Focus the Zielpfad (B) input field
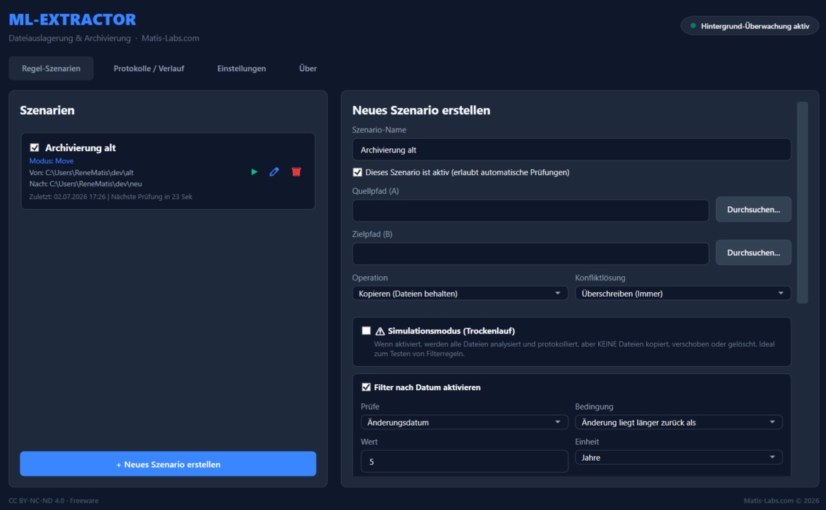Image resolution: width=826 pixels, height=510 pixels. (530, 254)
